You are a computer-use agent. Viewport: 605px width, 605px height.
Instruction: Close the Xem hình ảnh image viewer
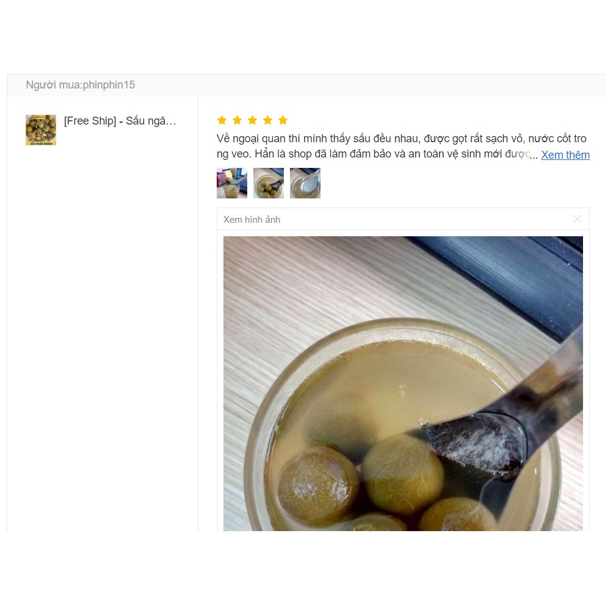click(x=577, y=219)
